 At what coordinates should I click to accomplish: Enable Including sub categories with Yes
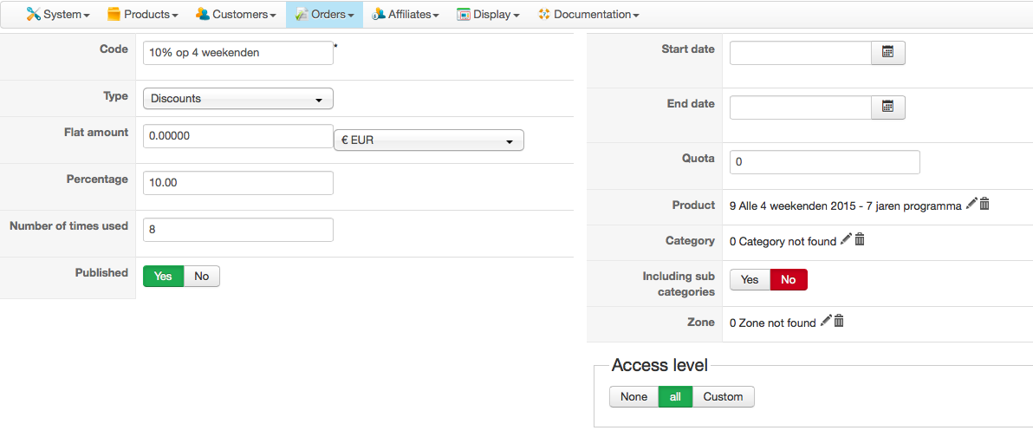[x=750, y=280]
